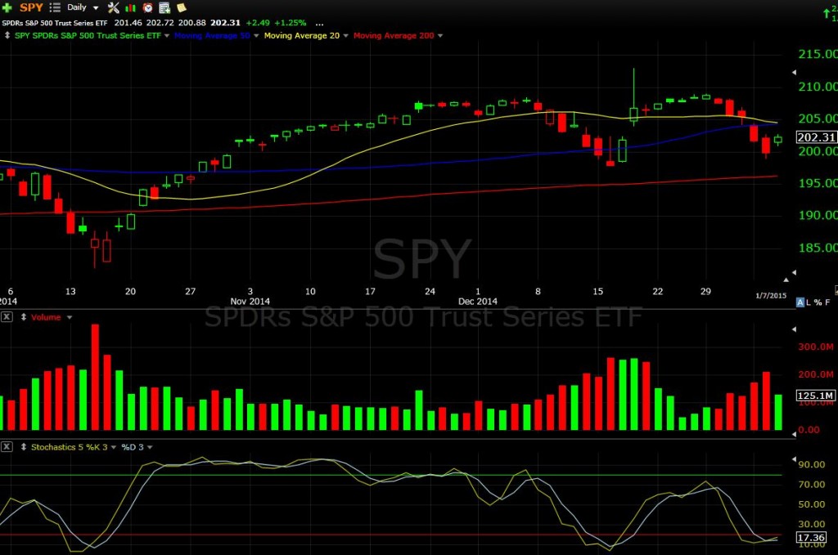Click the 300.0M volume axis label
The height and width of the screenshot is (555, 838).
(x=816, y=347)
